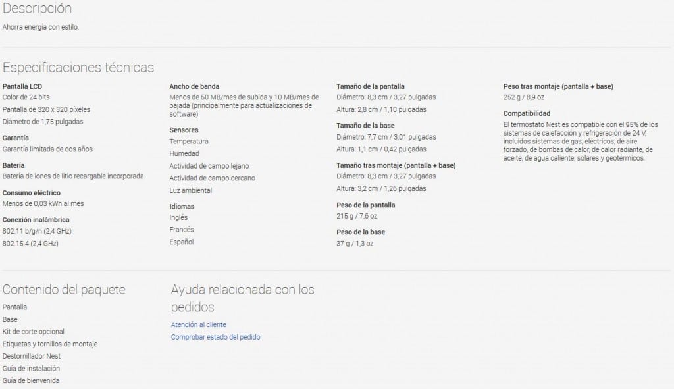
Task: Click the Sensores label
Action: (x=184, y=130)
